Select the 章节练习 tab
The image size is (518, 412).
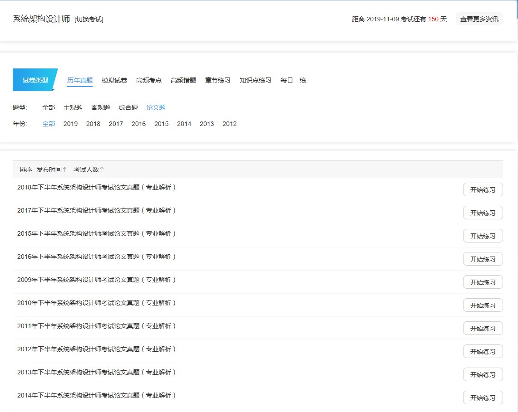pyautogui.click(x=217, y=80)
